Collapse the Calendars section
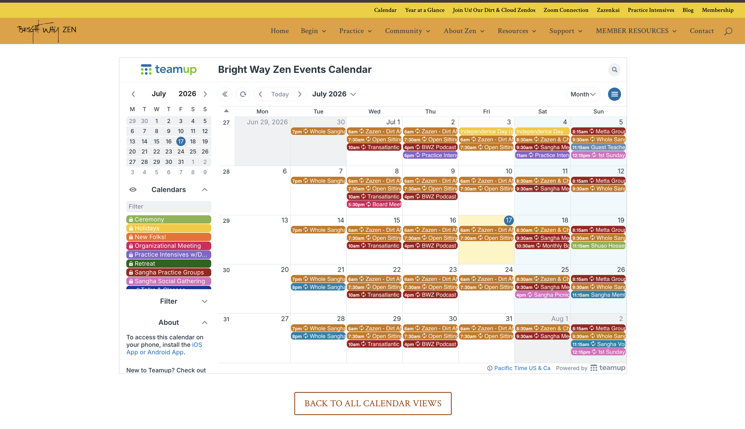This screenshot has width=745, height=429. [x=204, y=190]
